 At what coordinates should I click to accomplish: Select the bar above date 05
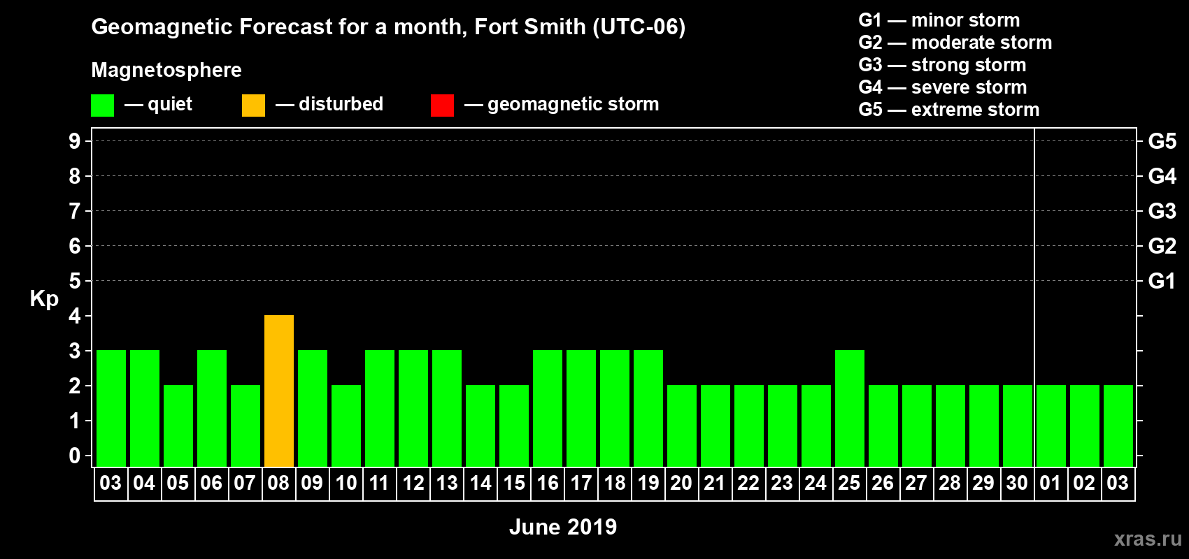pos(178,426)
